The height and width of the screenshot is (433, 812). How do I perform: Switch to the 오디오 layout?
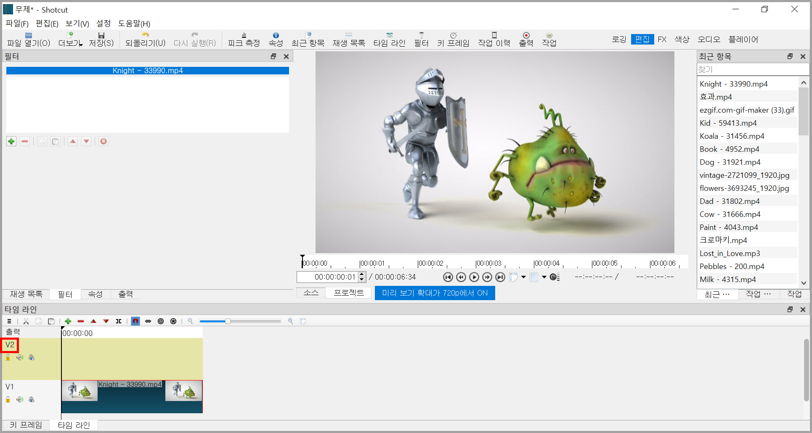point(709,40)
